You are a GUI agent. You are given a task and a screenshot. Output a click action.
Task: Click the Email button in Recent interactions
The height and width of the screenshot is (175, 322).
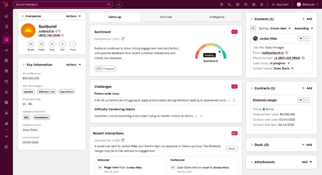[232, 148]
